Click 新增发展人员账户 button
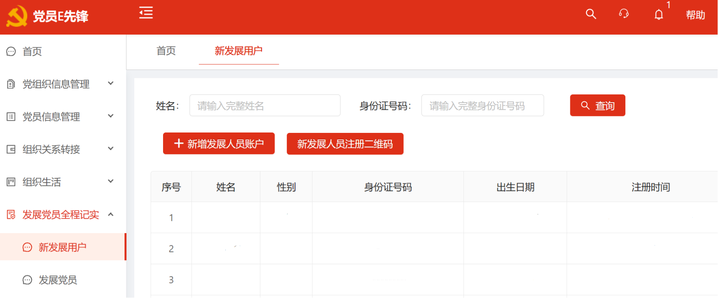The width and height of the screenshot is (718, 298). (219, 144)
